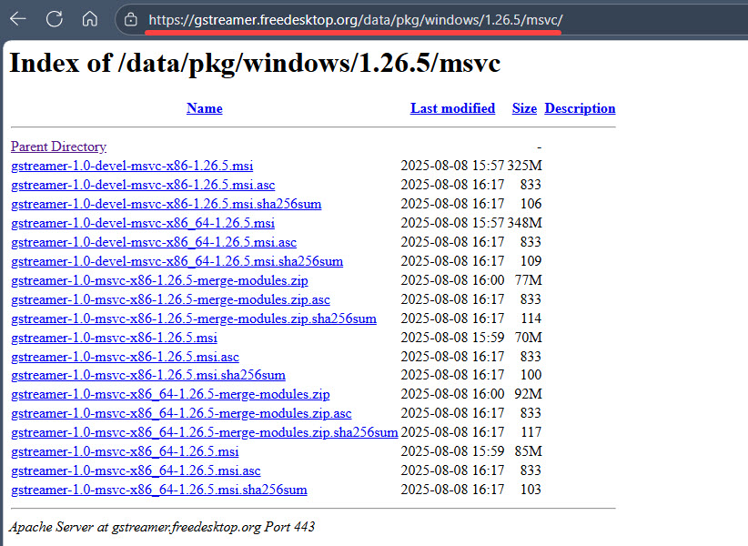Download gstreamer-1.0-msvc-x86-1.26.5-merge-modules.zip

[x=159, y=280]
